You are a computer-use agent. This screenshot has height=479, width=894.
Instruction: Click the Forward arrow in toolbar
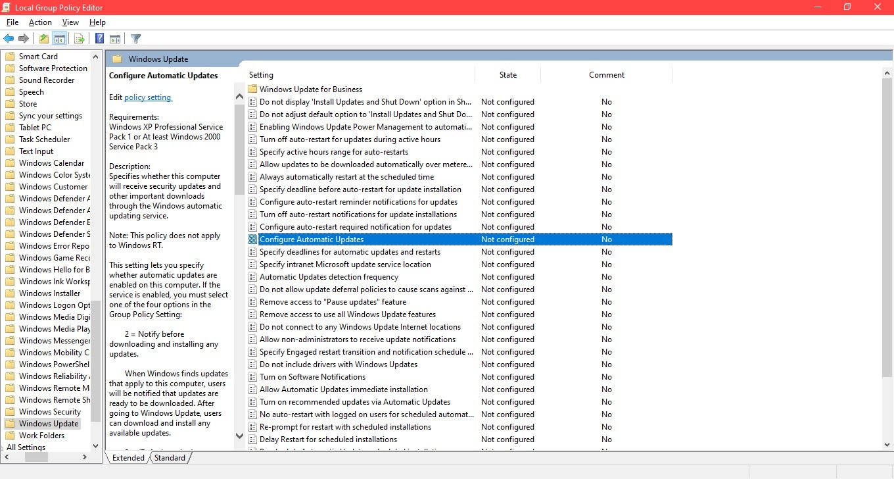(x=24, y=39)
